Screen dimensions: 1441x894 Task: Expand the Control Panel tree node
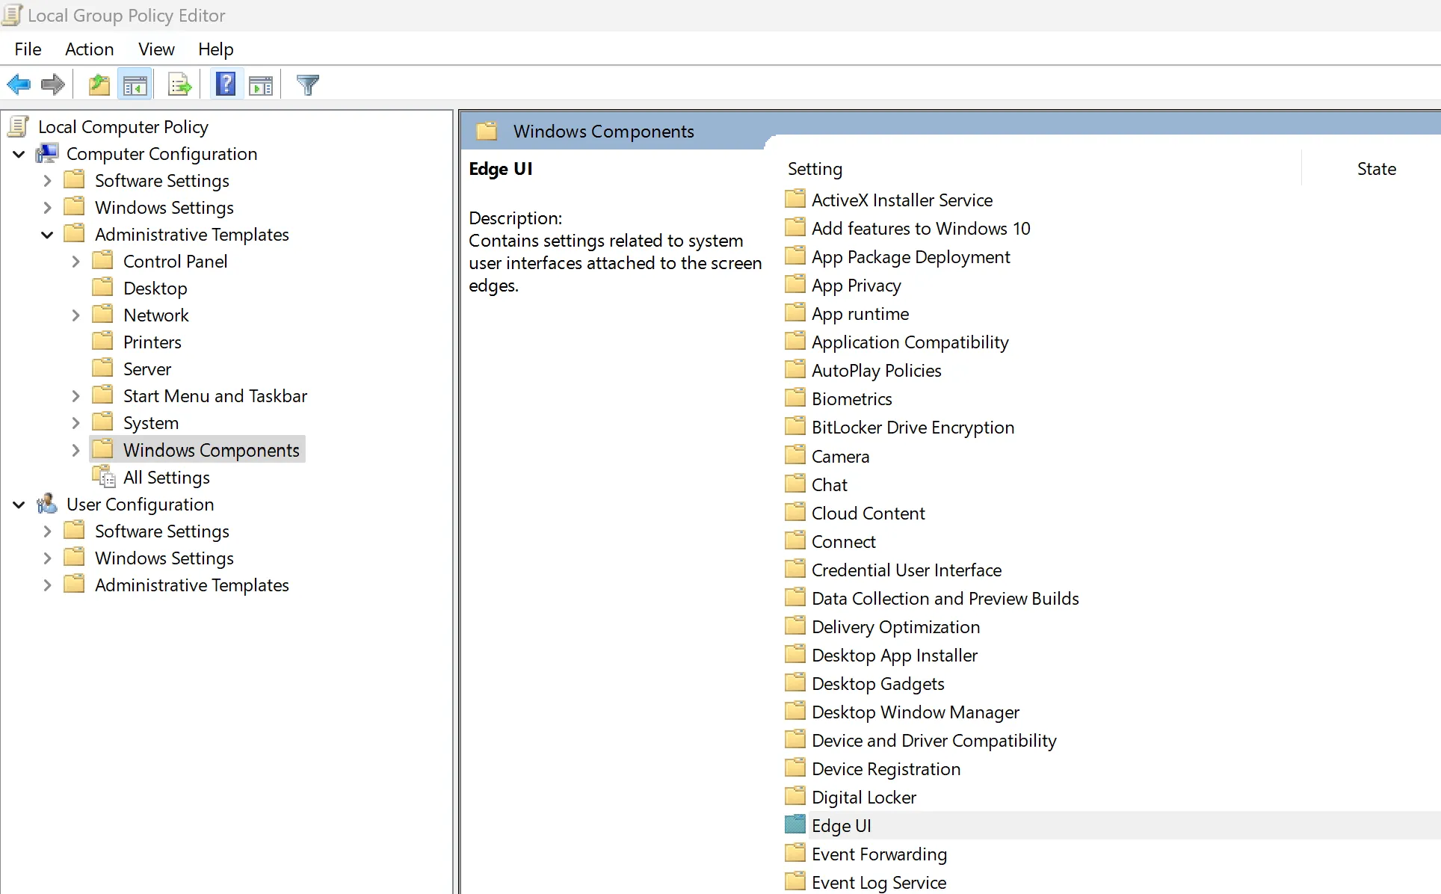click(x=75, y=262)
